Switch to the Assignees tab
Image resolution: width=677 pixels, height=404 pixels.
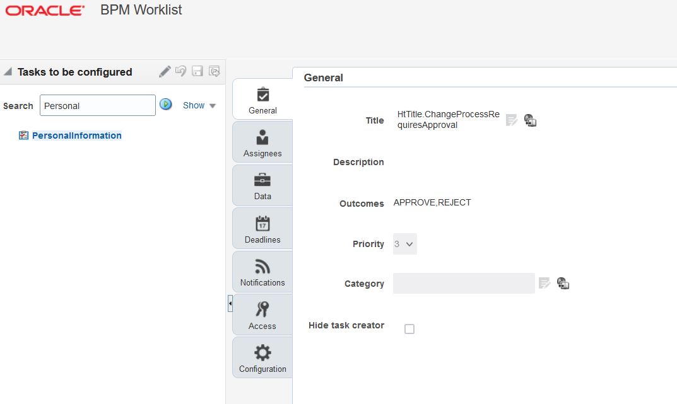point(262,142)
